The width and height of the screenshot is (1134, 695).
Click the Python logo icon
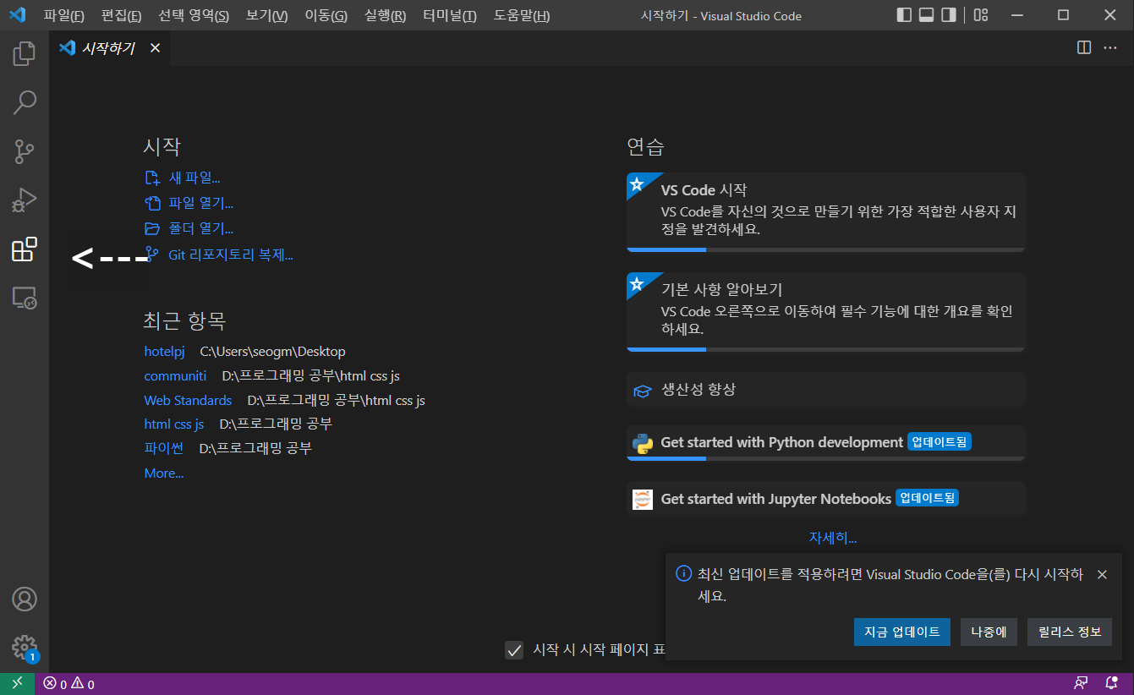[643, 443]
